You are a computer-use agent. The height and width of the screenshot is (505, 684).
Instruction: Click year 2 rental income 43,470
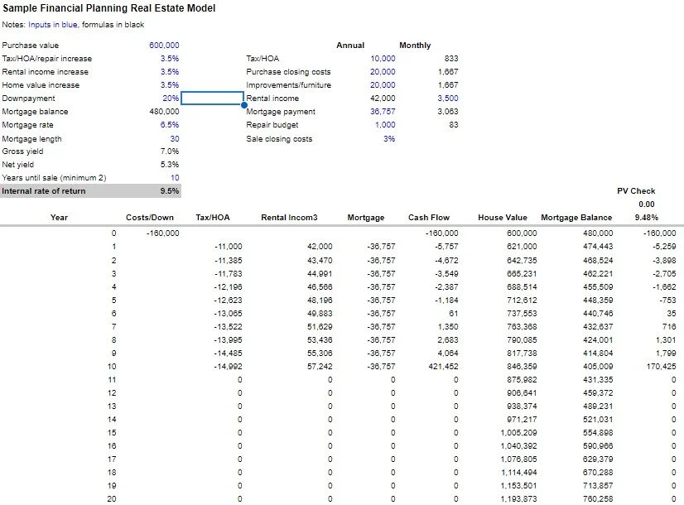coord(320,260)
